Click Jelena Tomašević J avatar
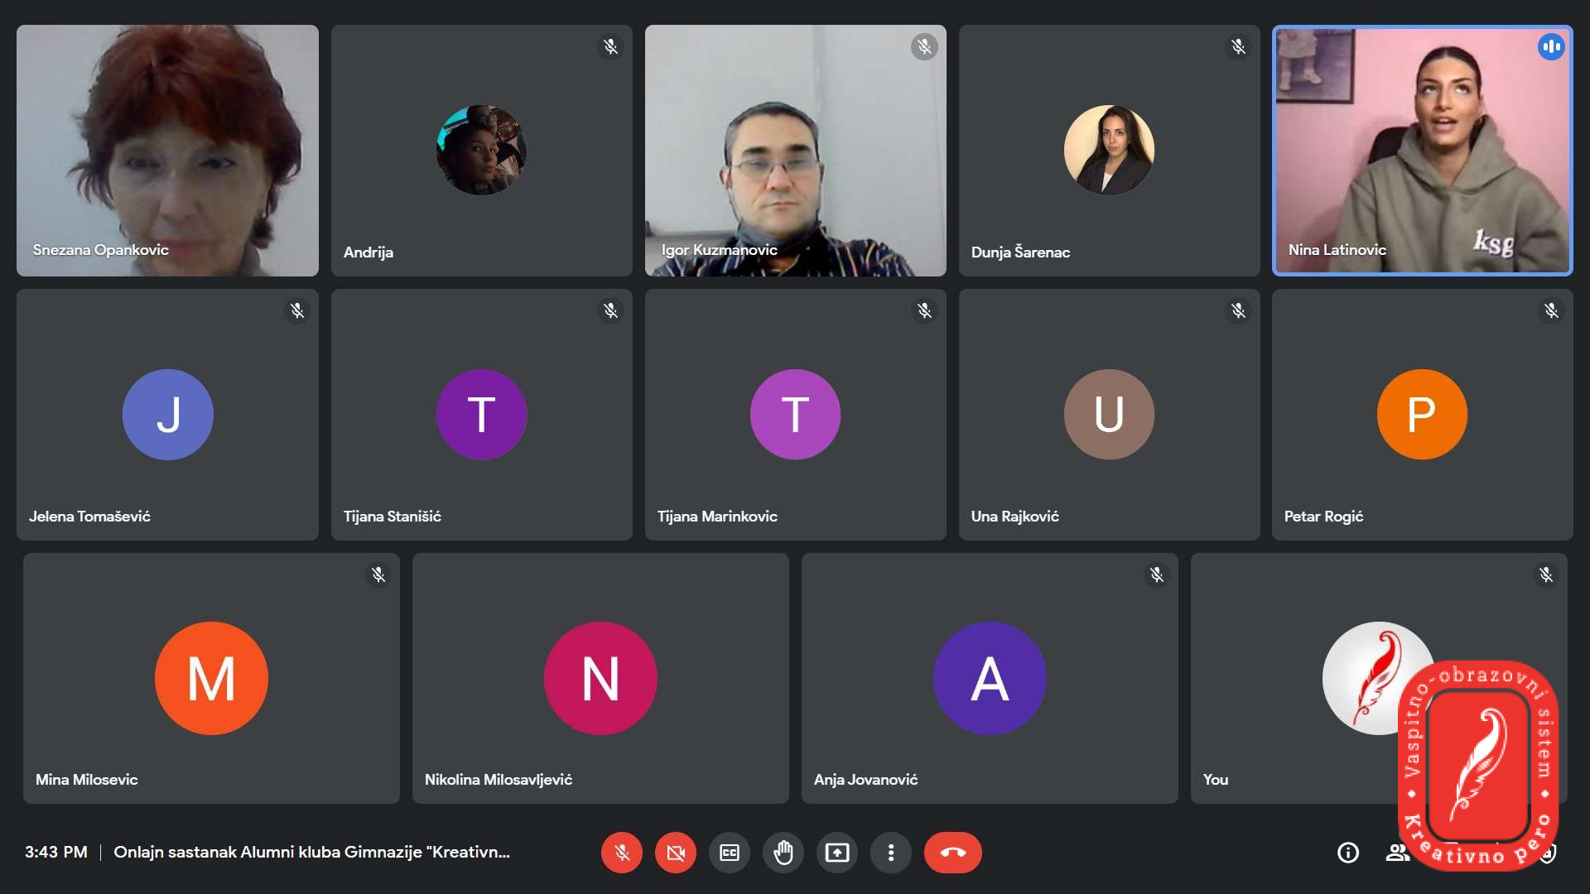Image resolution: width=1590 pixels, height=894 pixels. (167, 414)
